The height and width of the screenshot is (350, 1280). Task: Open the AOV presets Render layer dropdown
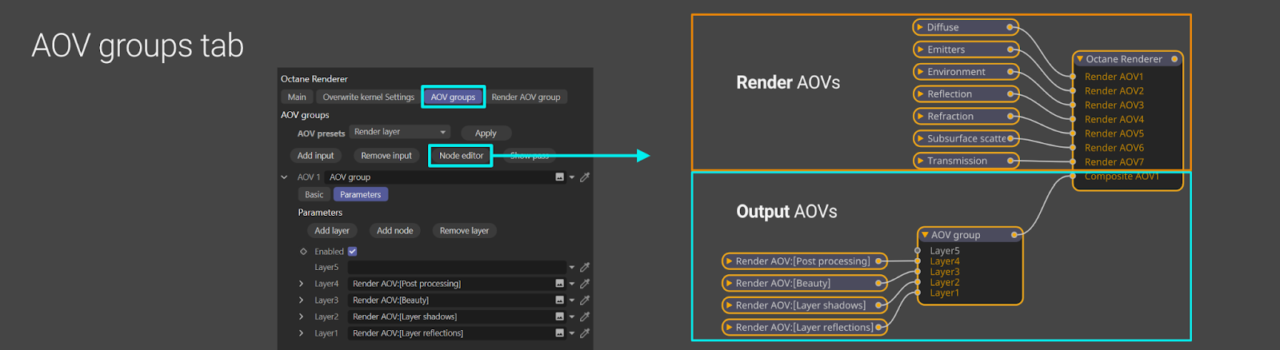click(400, 132)
